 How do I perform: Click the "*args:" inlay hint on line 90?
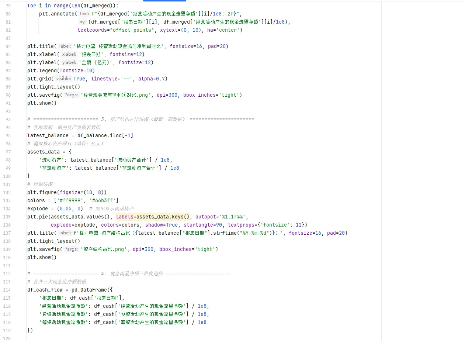click(72, 95)
